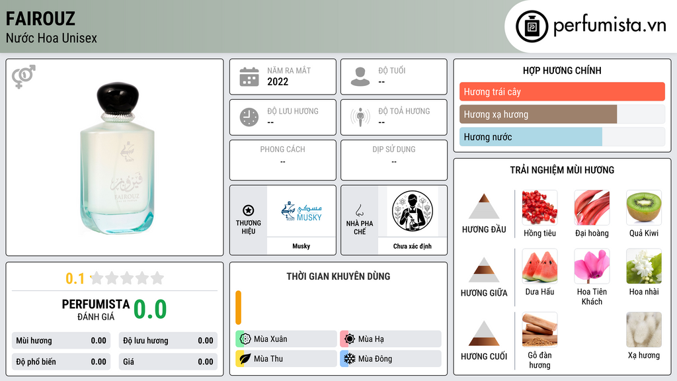This screenshot has width=677, height=381.
Task: Open the Musky brand logo
Action: 301,212
